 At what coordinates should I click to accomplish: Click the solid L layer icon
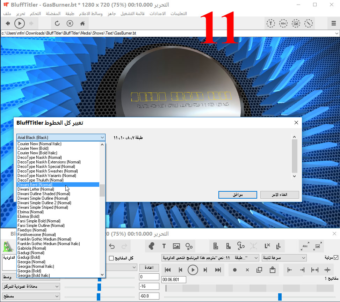pyautogui.click(x=228, y=246)
